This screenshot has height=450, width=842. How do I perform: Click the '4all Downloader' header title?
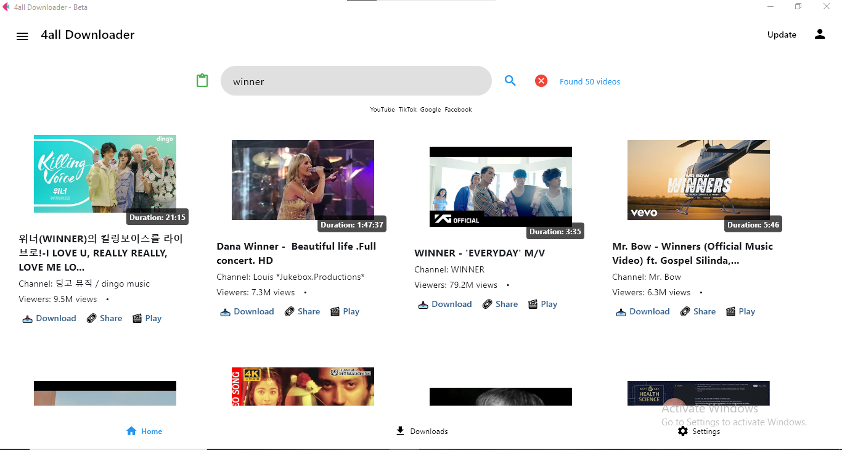[x=88, y=35]
